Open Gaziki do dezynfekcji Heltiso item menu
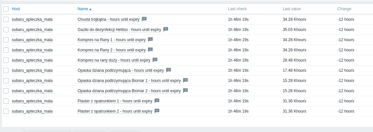373x132 pixels. pyautogui.click(x=119, y=30)
